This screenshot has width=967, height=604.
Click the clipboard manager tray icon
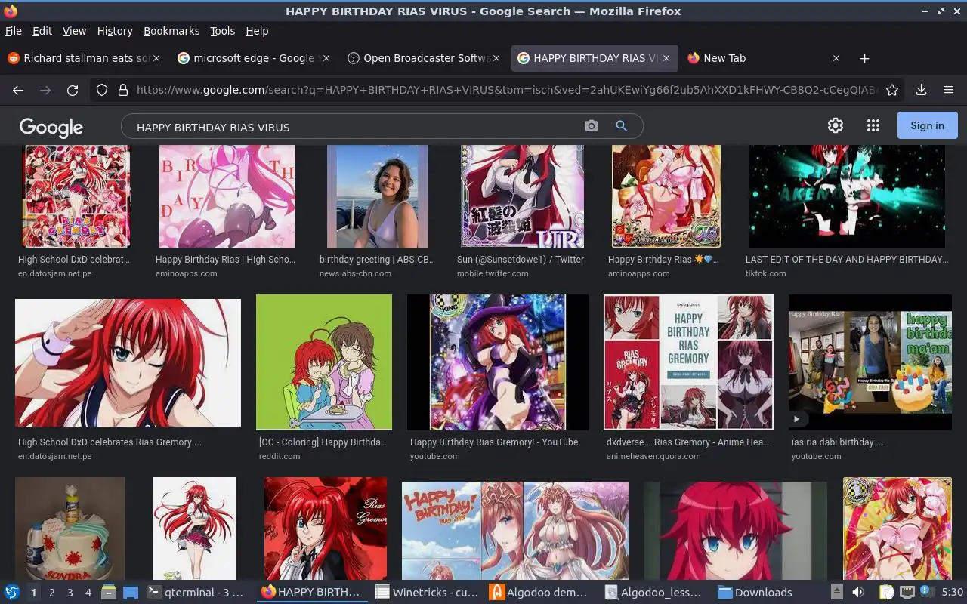point(887,592)
